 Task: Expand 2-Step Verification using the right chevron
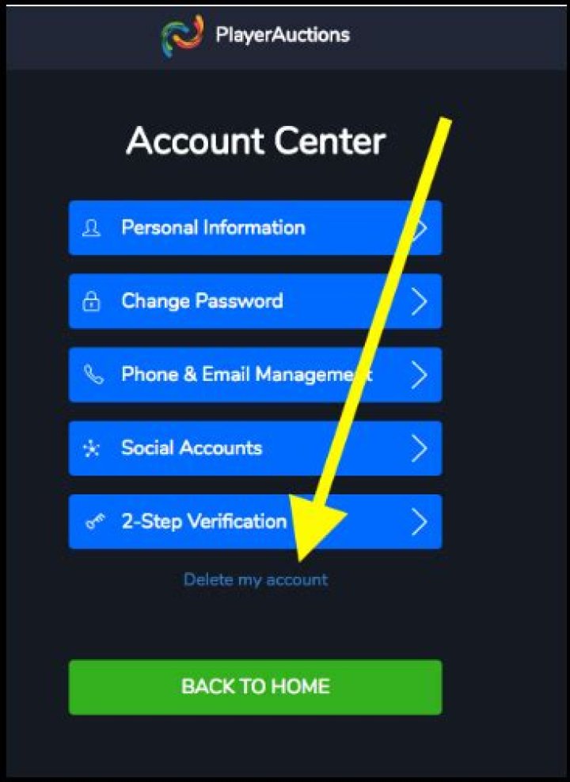coord(419,521)
